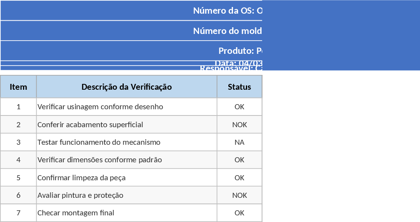The width and height of the screenshot is (420, 222).
Task: Select item number 3 cell
Action: [x=18, y=142]
